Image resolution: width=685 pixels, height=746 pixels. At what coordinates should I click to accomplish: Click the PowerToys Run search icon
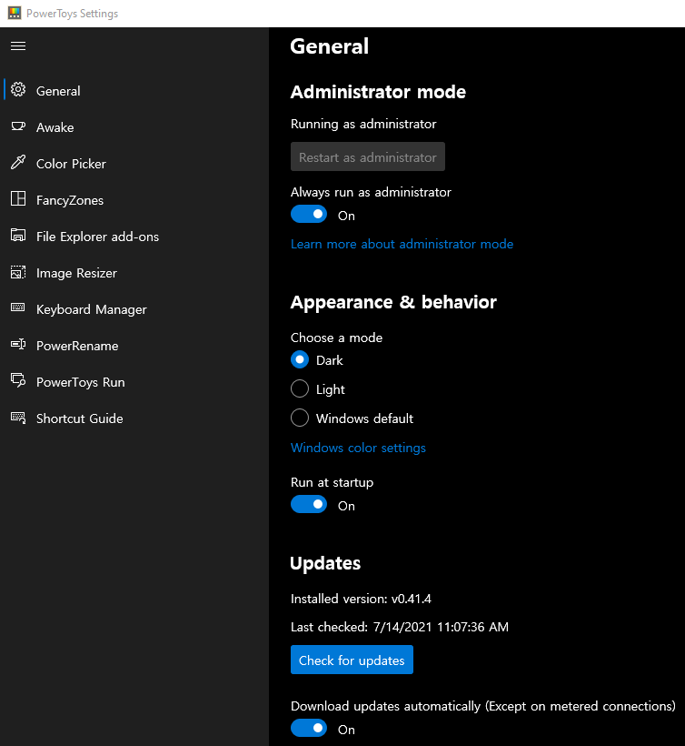point(18,380)
